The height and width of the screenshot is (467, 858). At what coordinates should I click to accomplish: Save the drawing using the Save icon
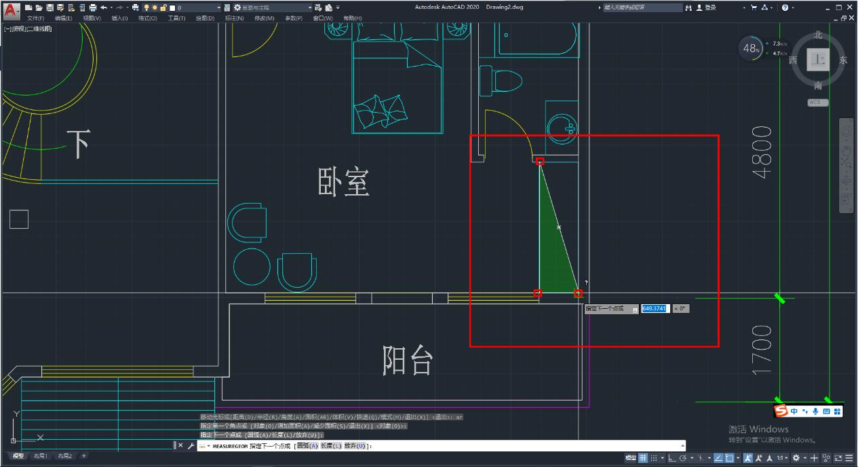tap(50, 7)
